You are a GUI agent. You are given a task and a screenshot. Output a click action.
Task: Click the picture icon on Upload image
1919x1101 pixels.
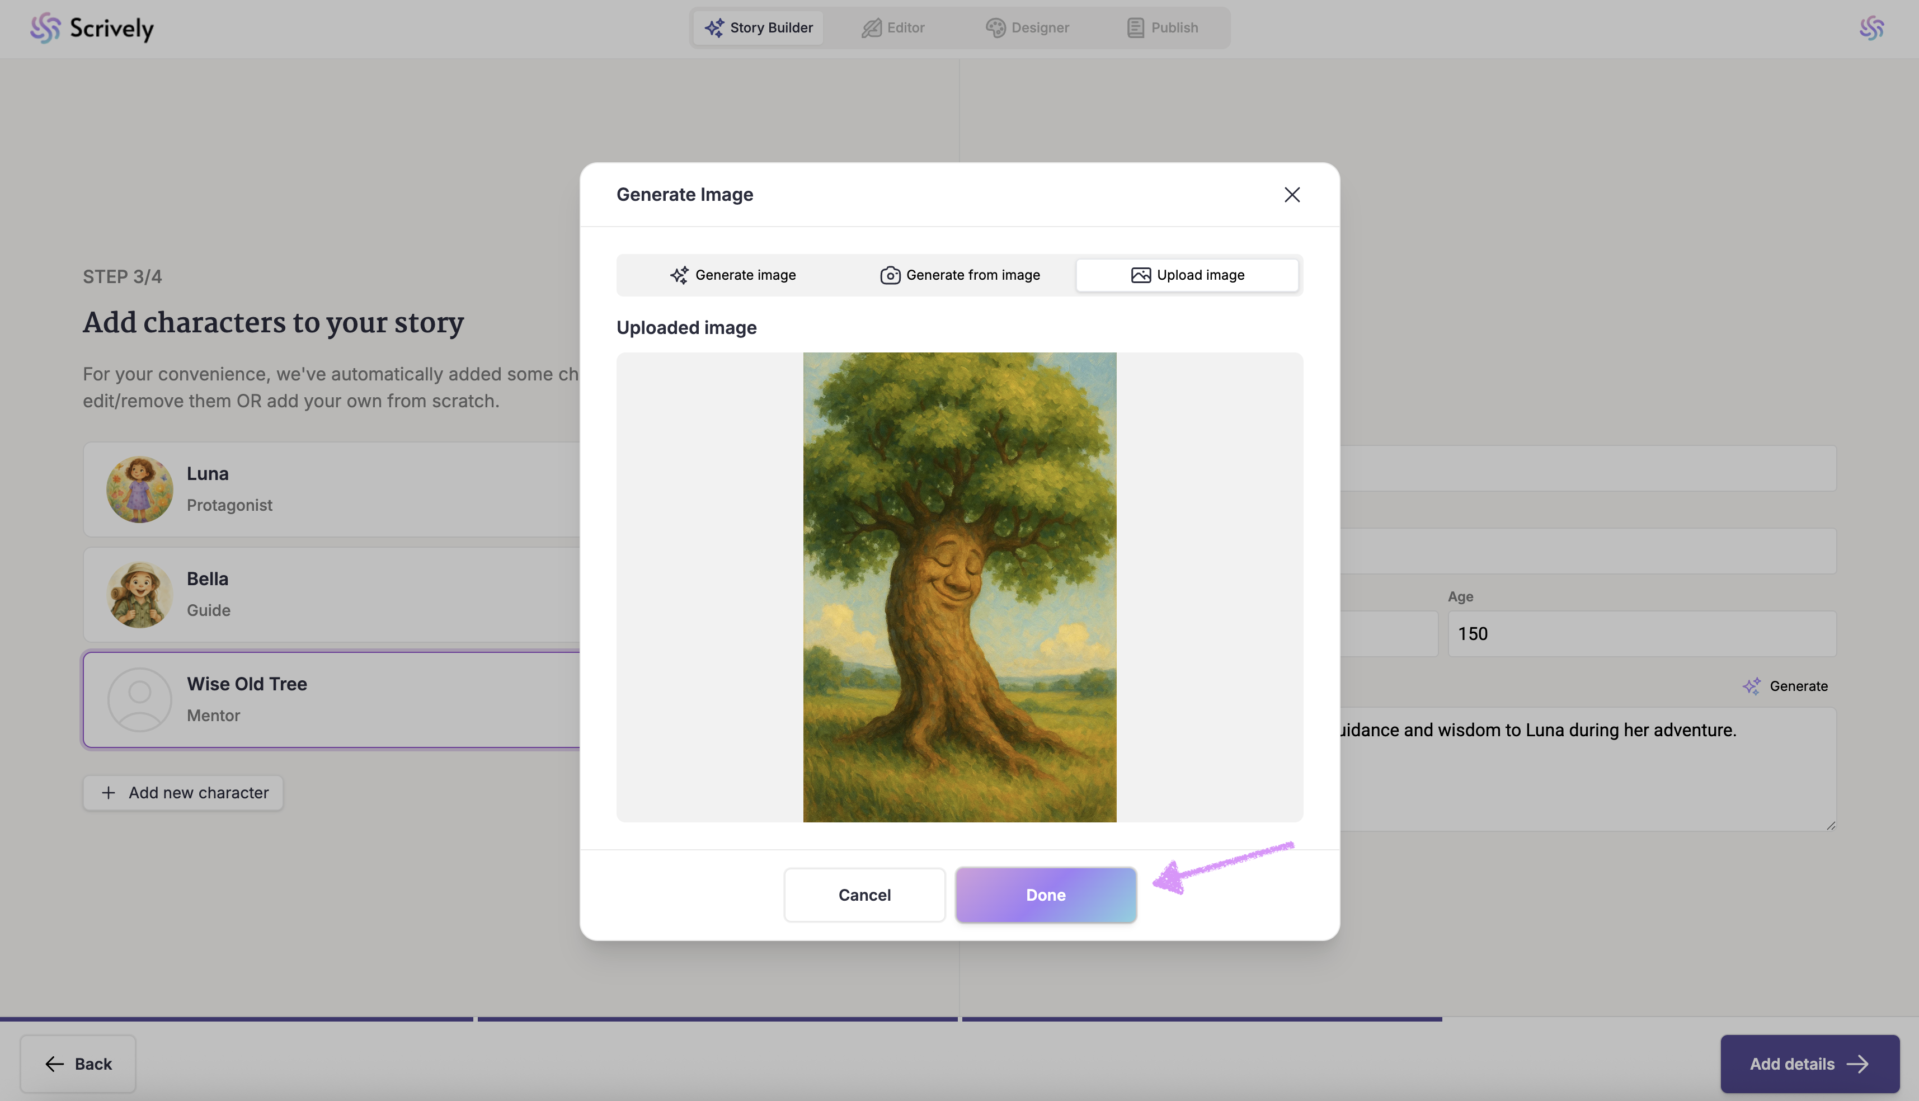tap(1140, 275)
